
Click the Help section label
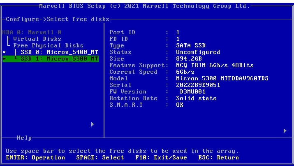click(24, 138)
